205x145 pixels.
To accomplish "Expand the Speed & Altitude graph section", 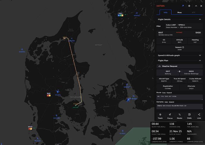I will coord(200,55).
